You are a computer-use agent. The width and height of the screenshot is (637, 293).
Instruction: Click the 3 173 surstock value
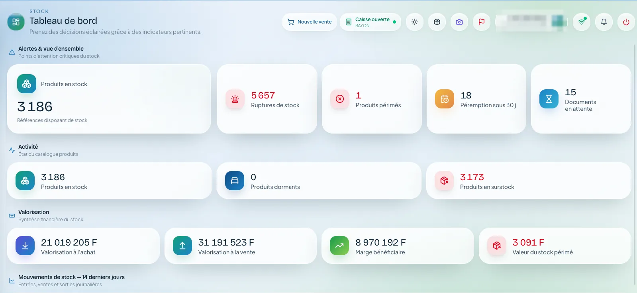472,177
